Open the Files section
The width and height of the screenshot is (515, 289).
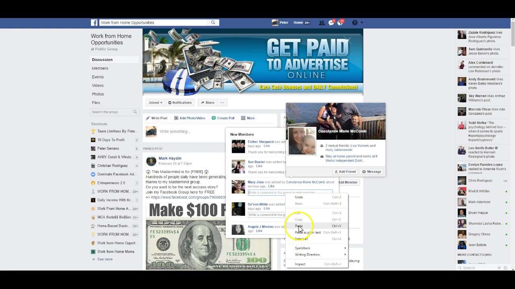pyautogui.click(x=96, y=103)
